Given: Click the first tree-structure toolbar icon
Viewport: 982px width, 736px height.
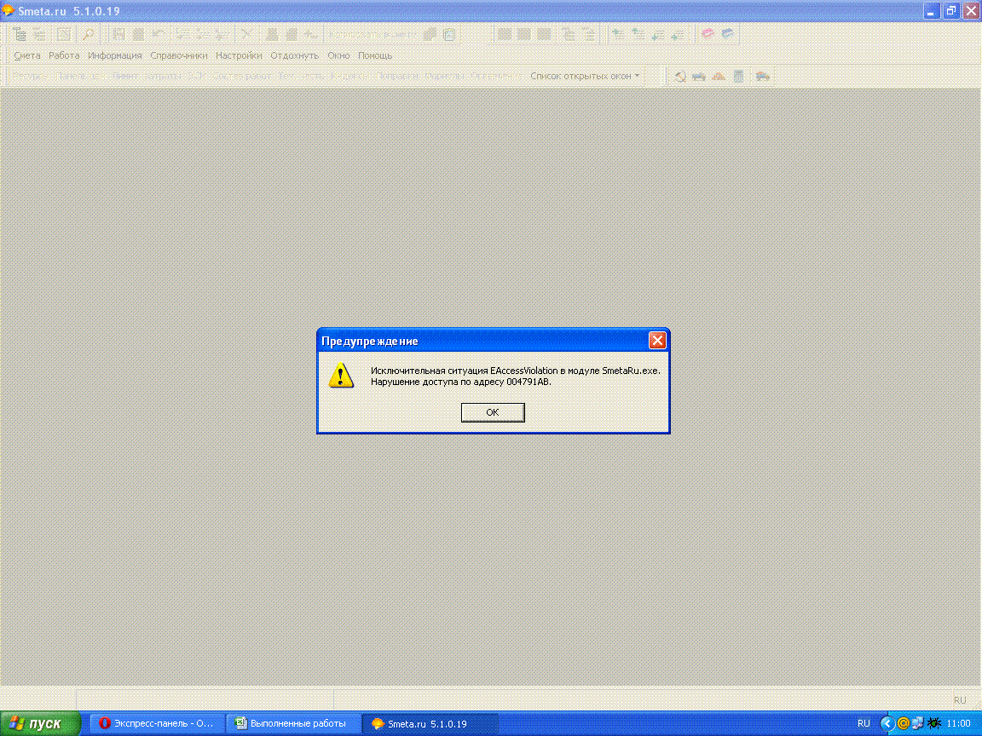Looking at the screenshot, I should coord(20,34).
